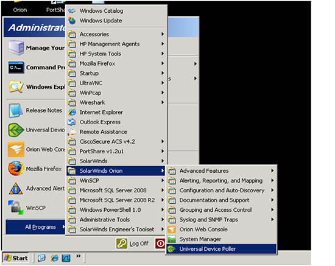Select Microsoft SQL Server 2008 R2 group
The width and height of the screenshot is (335, 266).
click(x=116, y=200)
